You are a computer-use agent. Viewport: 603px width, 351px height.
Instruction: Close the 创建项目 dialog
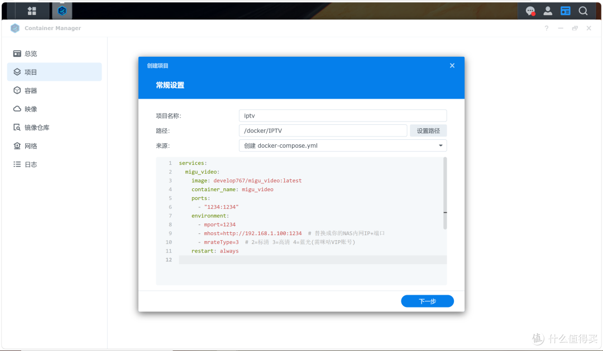[x=452, y=66]
